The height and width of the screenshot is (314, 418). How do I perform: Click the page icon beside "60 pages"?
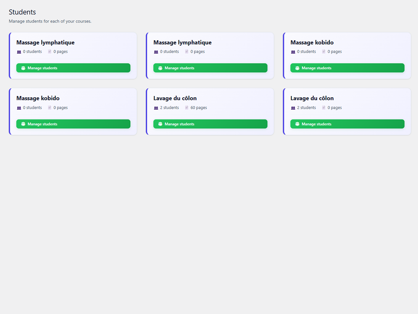(x=187, y=108)
